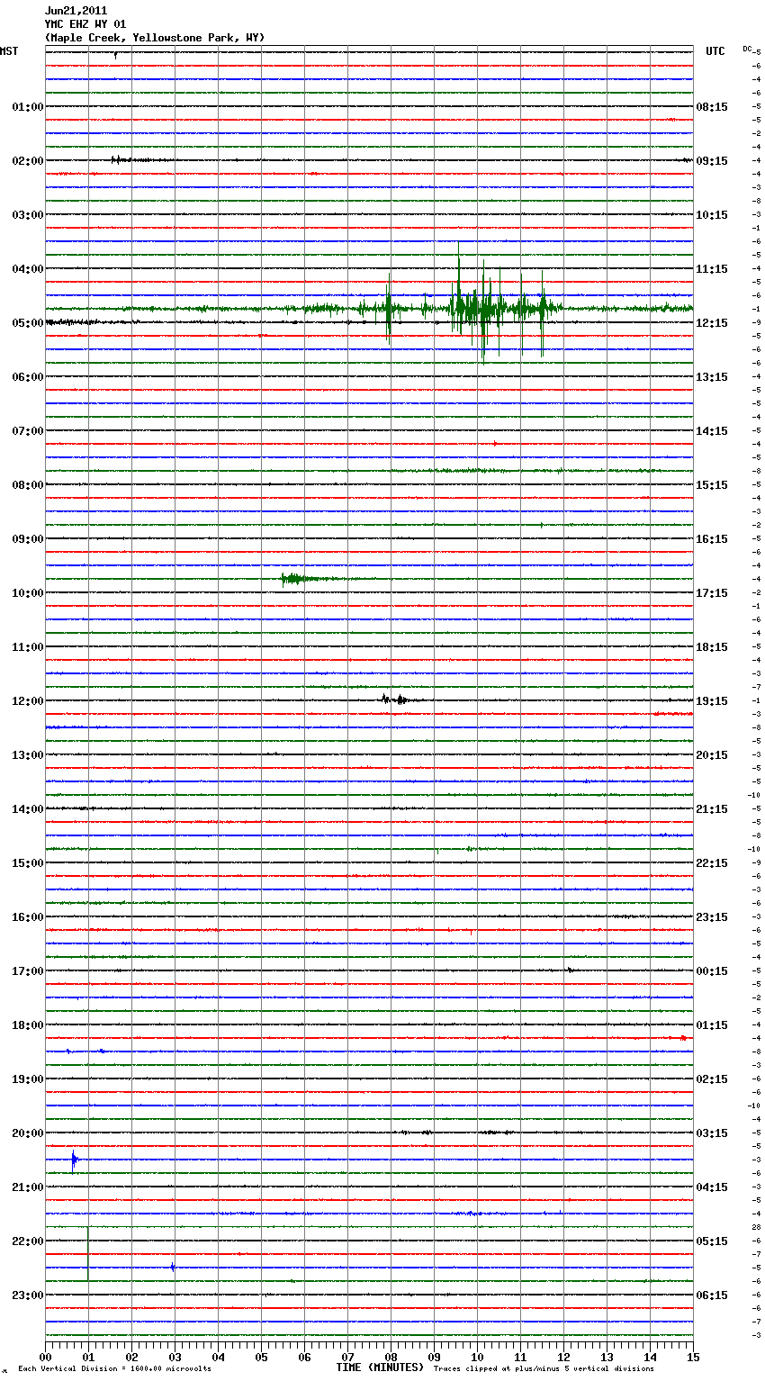Screen dimensions: 765x1381
Task: Click the 16:15 UTC time label
Action: coord(712,539)
